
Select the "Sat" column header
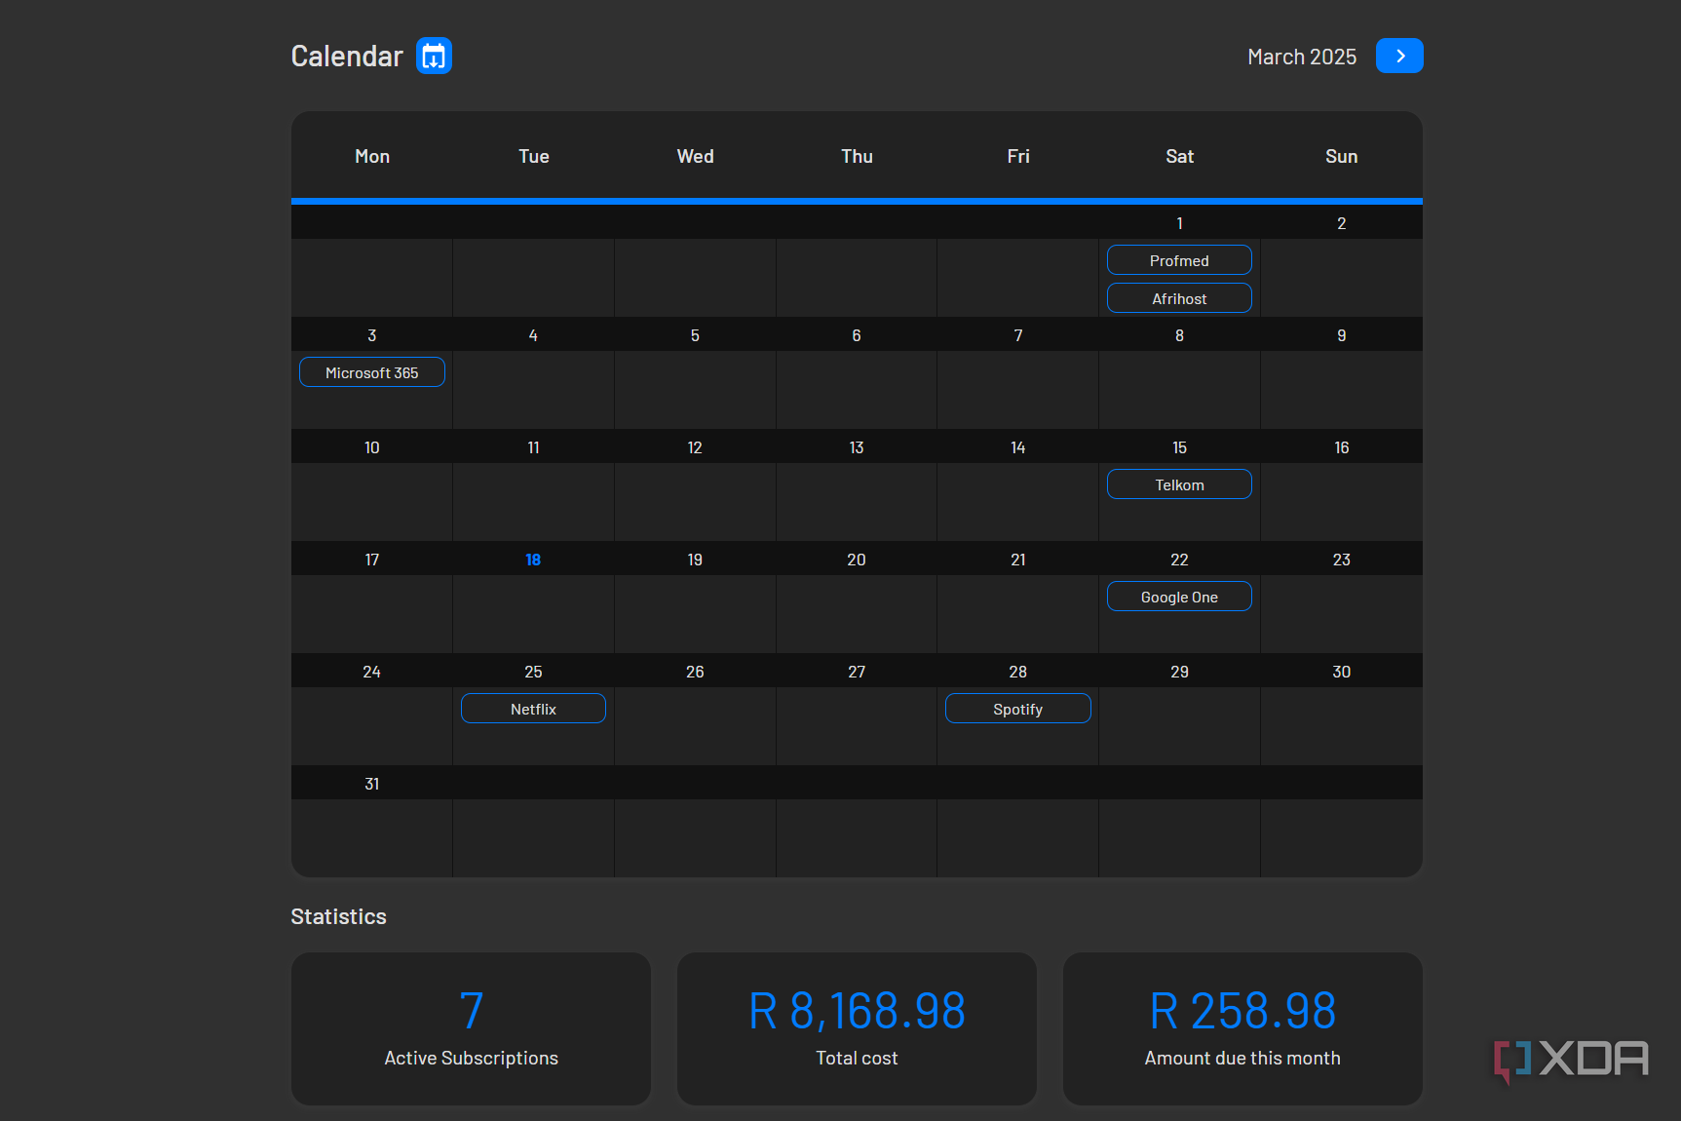click(1180, 156)
